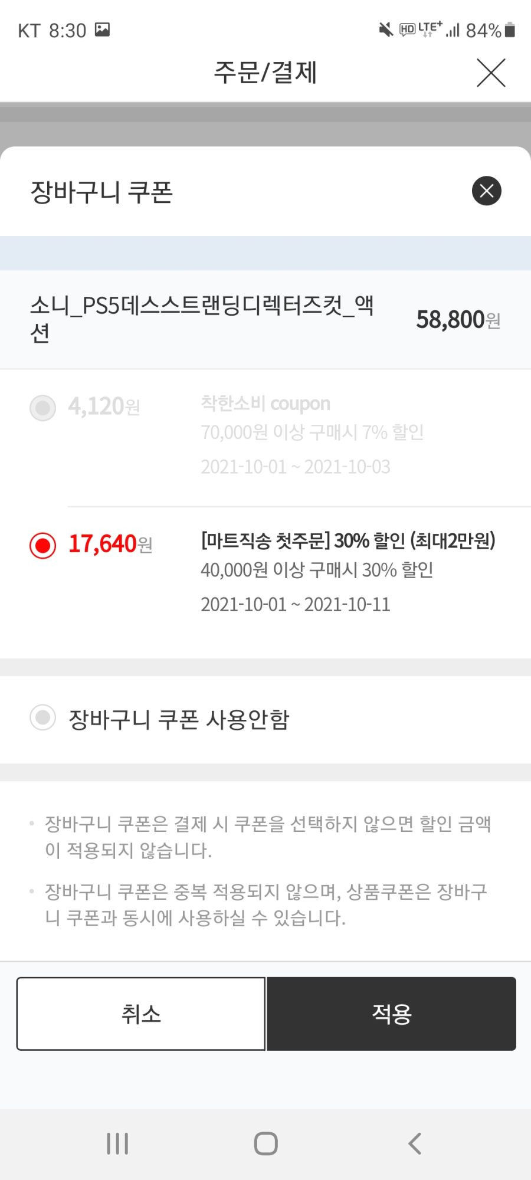
Task: Tap the Android home navigation icon
Action: click(265, 1143)
